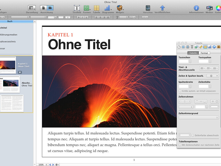221x166 pixels.
Task: Enable 'Größe autom. an Inhalt anpassen'
Action: pos(180,91)
